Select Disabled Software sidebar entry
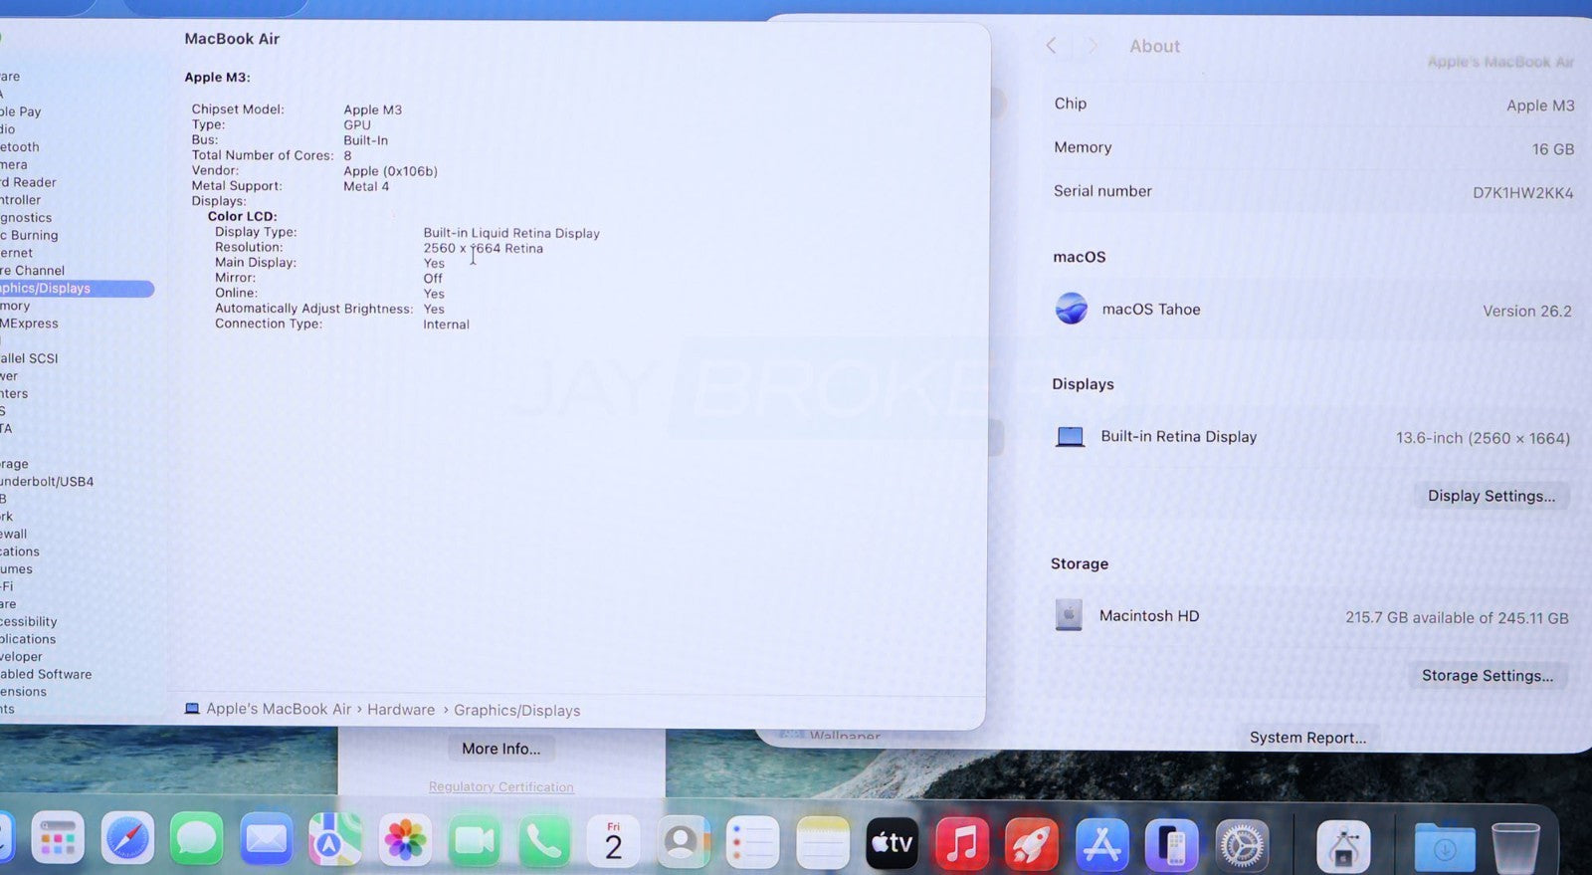 [46, 674]
